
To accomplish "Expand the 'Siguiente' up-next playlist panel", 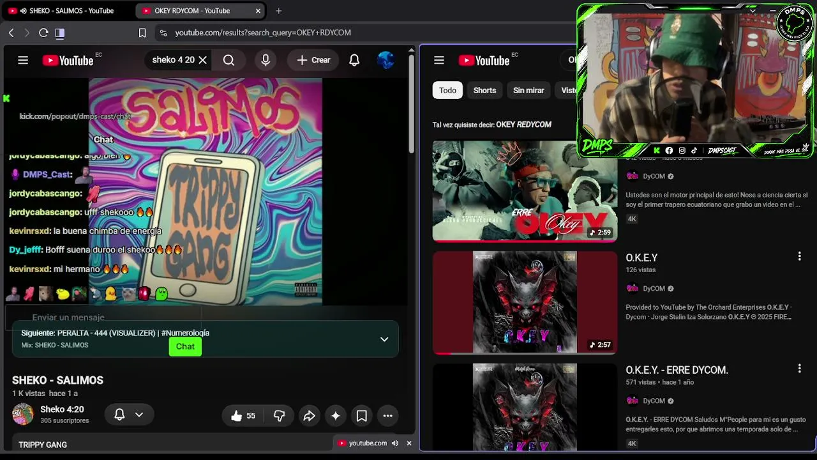I will coord(384,339).
